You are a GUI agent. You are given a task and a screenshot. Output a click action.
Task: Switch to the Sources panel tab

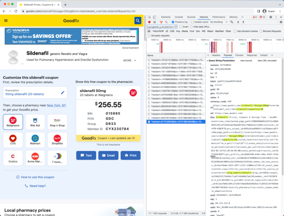pyautogui.click(x=191, y=17)
